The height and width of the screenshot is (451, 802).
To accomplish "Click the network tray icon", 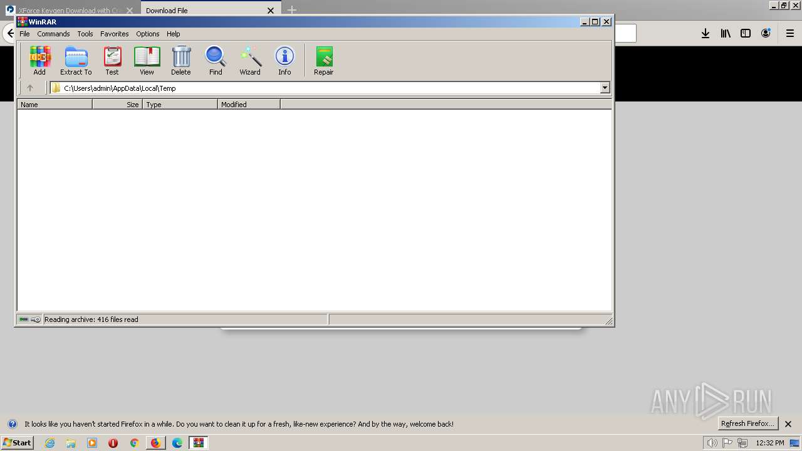I will pos(742,443).
